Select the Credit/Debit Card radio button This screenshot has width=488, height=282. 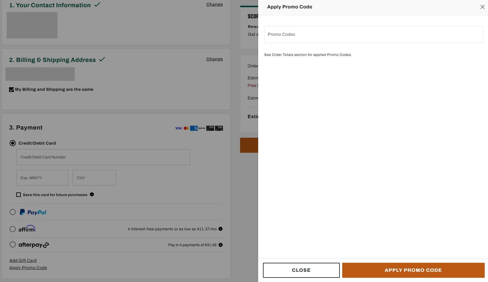13,143
